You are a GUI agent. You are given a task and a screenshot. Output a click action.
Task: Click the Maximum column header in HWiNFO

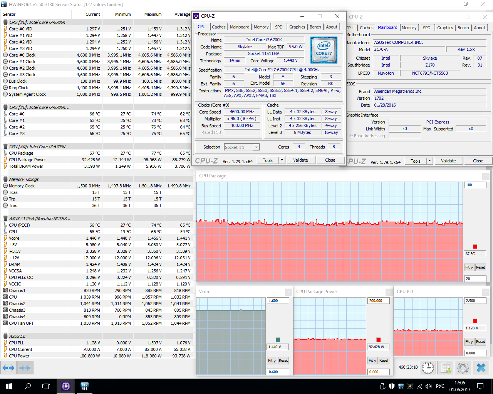[149, 14]
